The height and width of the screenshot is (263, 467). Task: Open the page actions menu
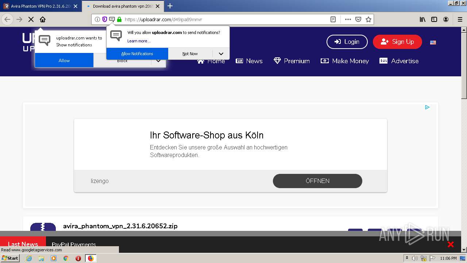tap(348, 19)
